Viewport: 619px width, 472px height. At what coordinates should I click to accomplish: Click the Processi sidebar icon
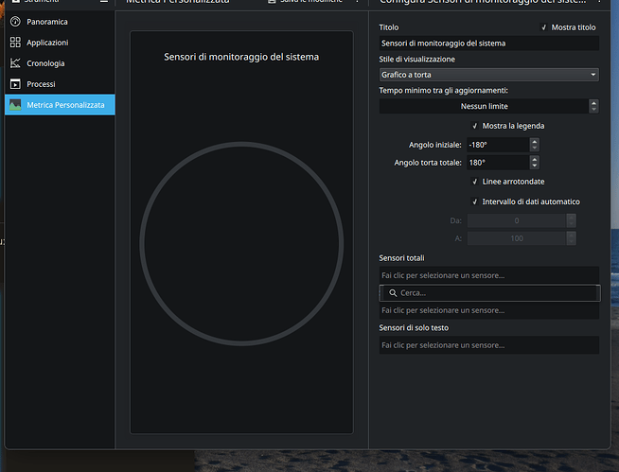[15, 84]
